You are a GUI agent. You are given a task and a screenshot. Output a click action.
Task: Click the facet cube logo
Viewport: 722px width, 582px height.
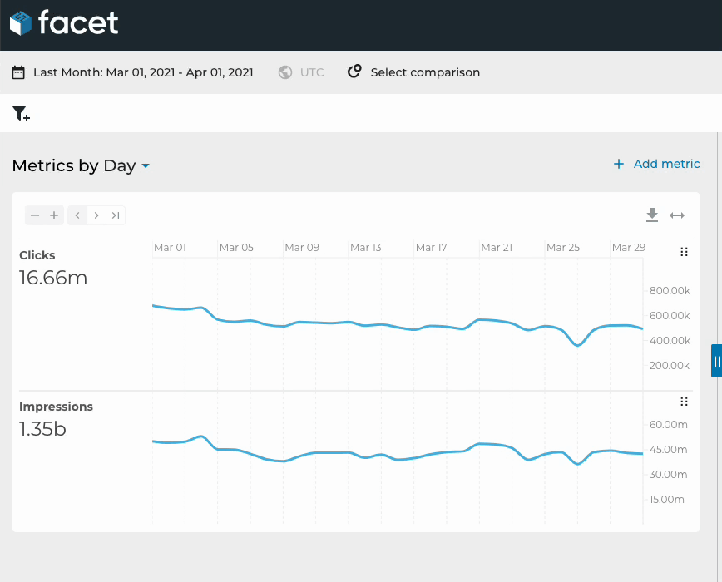pos(21,23)
